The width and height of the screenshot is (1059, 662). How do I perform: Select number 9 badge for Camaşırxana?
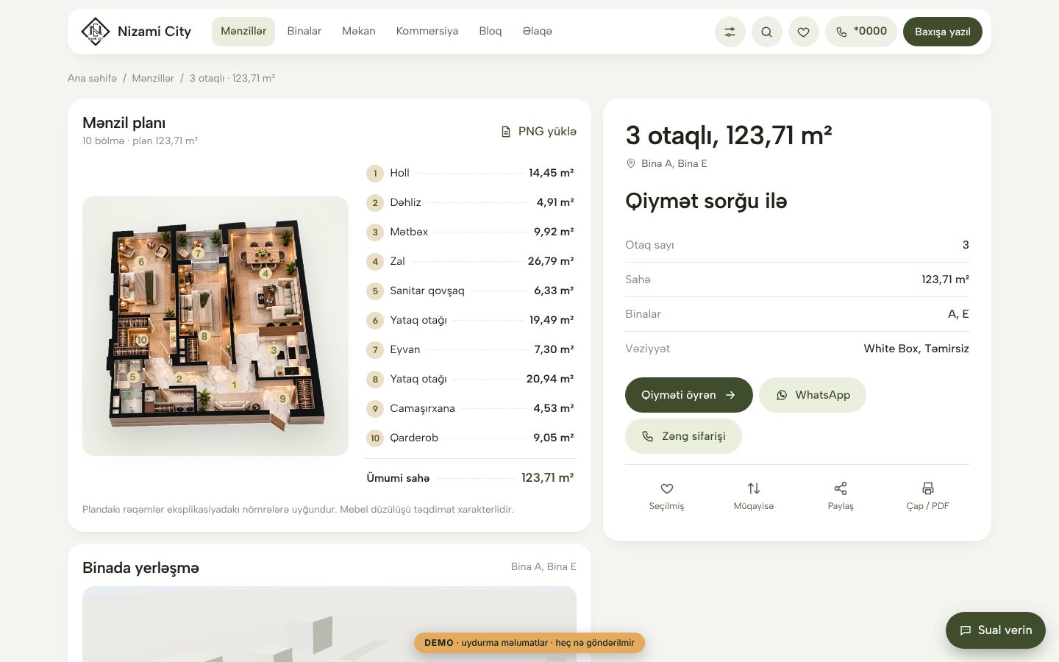point(375,409)
